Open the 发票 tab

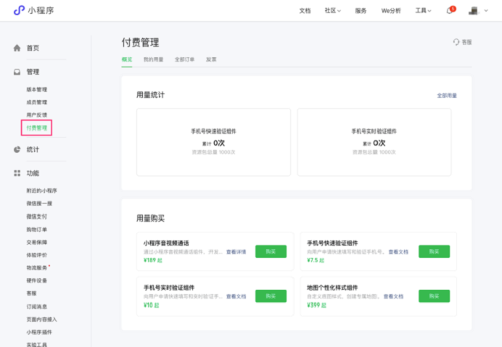point(211,59)
